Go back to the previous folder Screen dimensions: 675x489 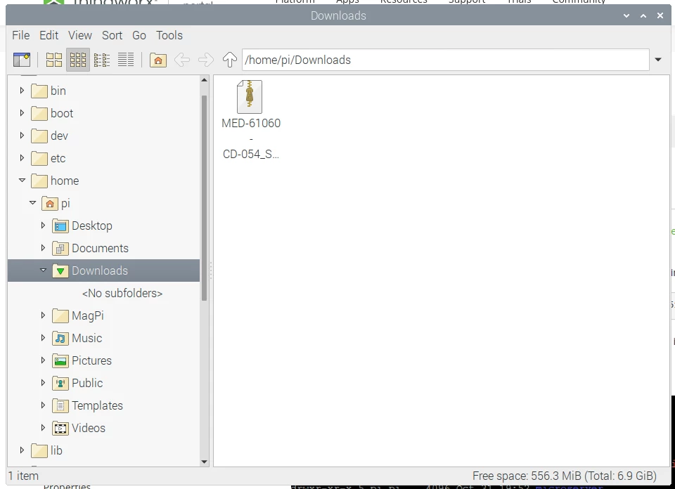coord(182,60)
